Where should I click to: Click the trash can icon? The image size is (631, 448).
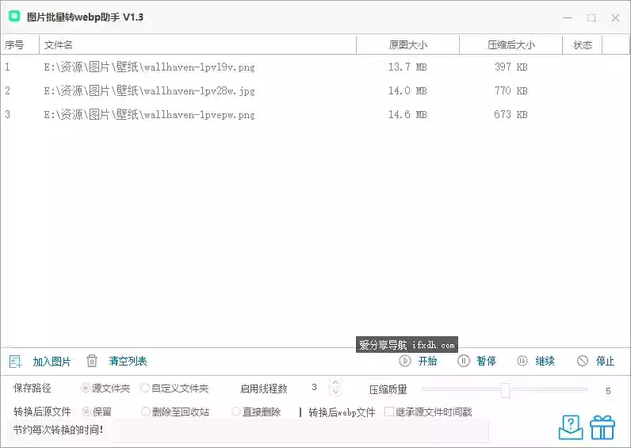[x=92, y=361]
